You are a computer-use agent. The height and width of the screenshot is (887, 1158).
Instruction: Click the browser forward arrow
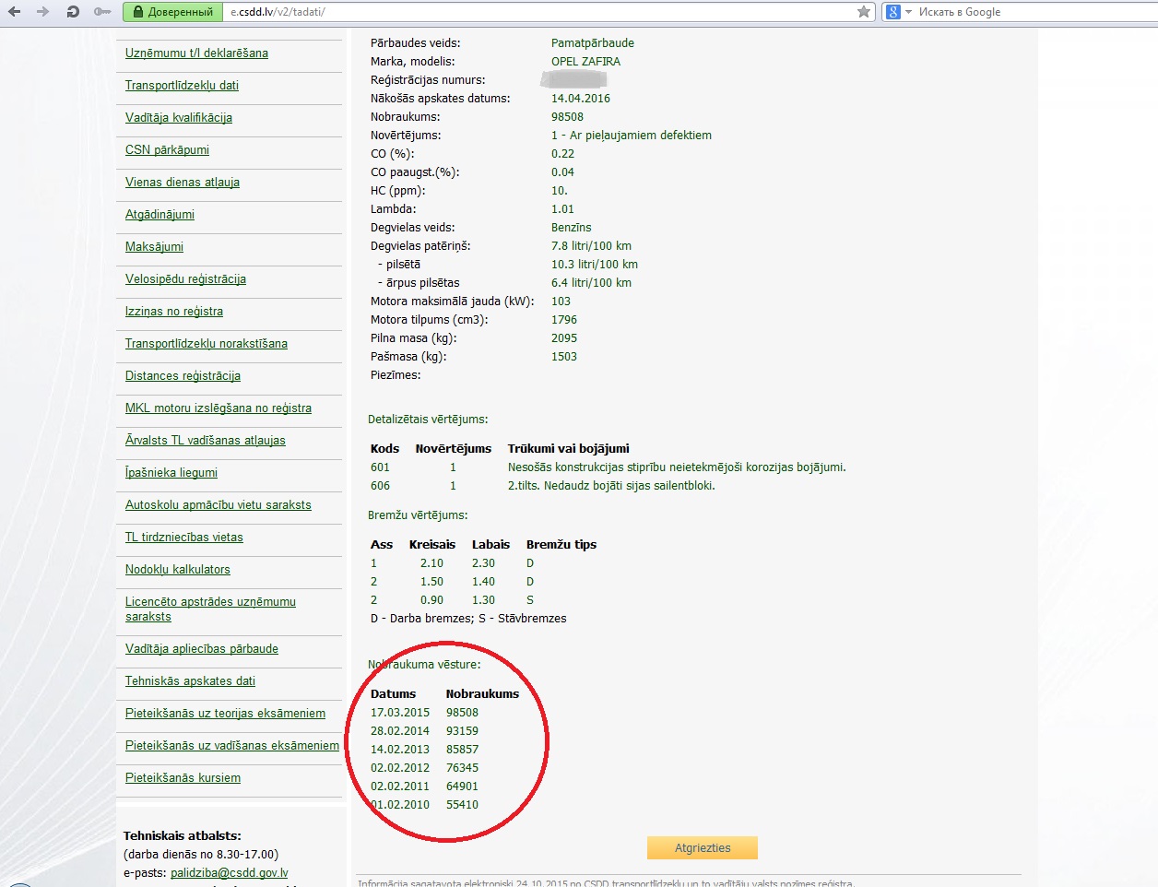point(43,12)
